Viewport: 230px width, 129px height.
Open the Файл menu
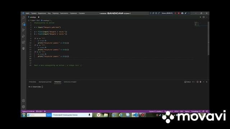[27, 13]
